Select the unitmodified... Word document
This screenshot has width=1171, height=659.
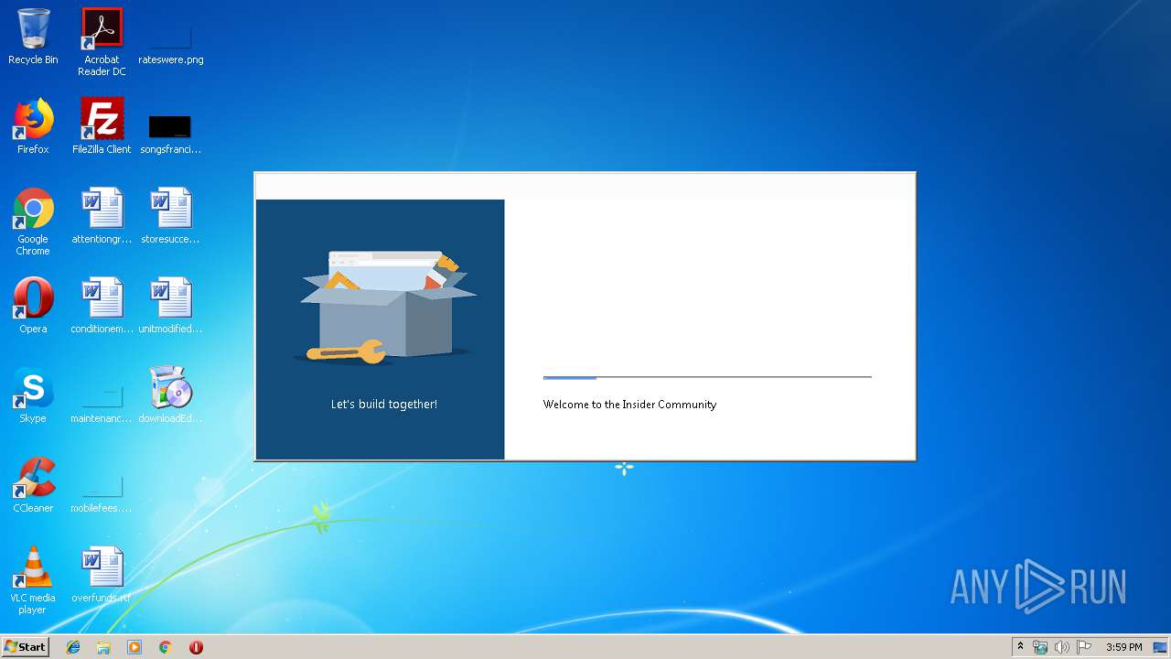click(170, 306)
